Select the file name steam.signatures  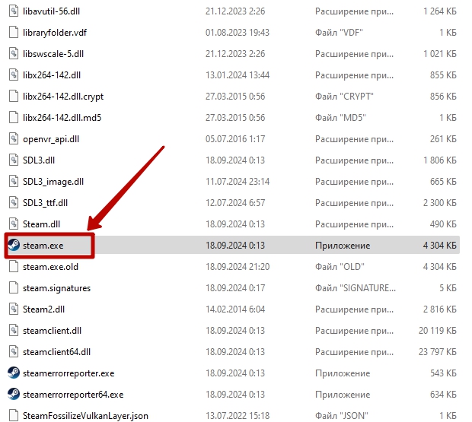pos(57,288)
